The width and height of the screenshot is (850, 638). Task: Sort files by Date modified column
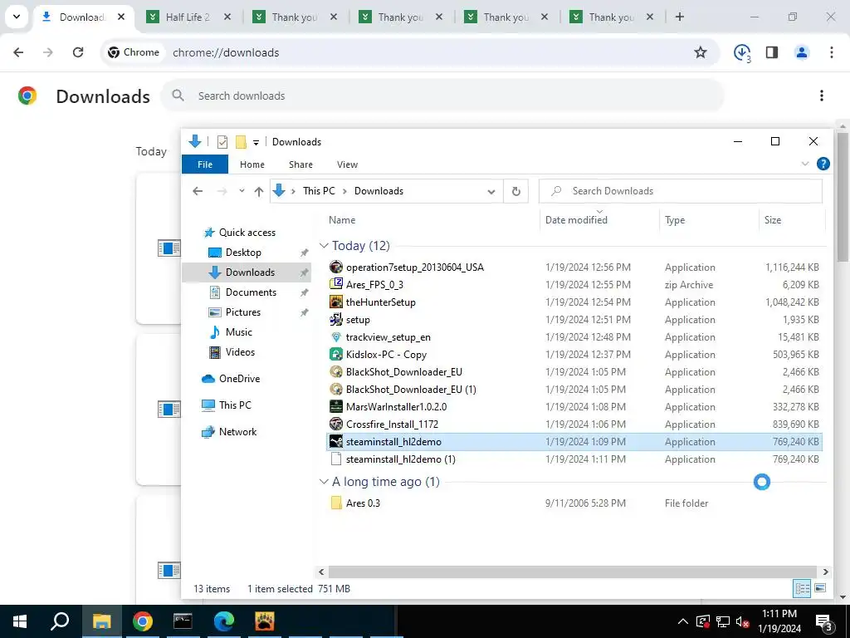(x=576, y=219)
